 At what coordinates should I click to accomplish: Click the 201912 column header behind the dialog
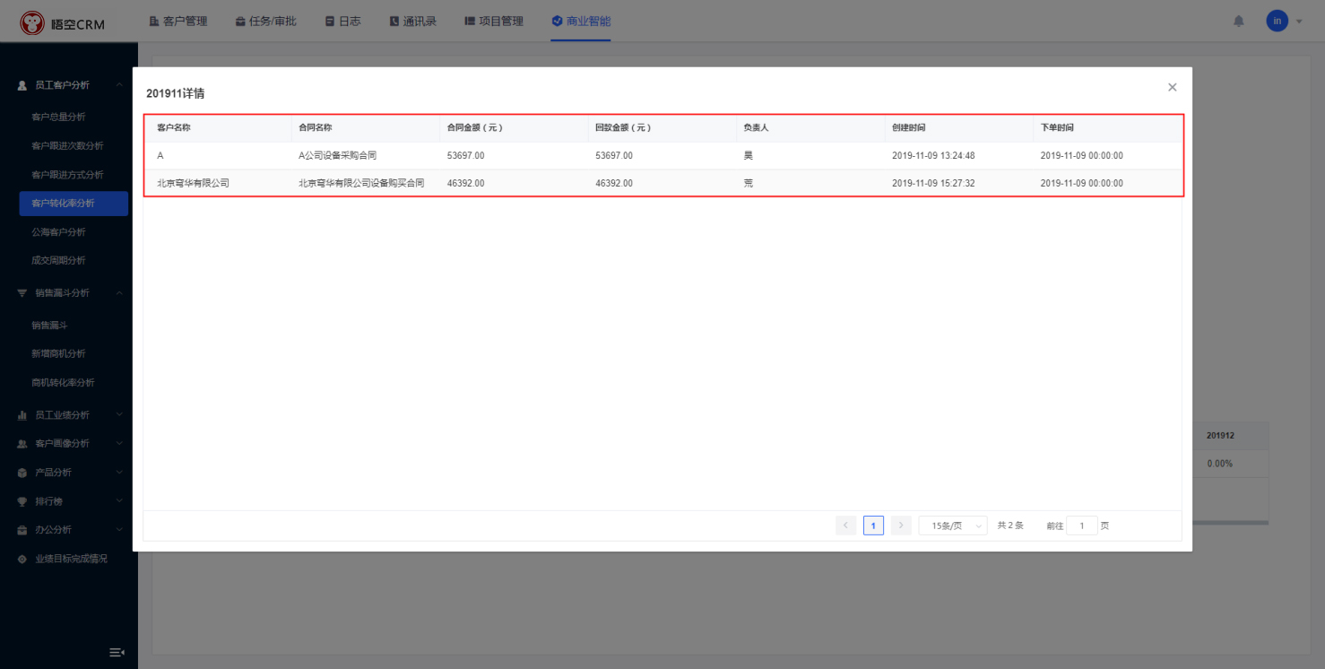[x=1220, y=436]
